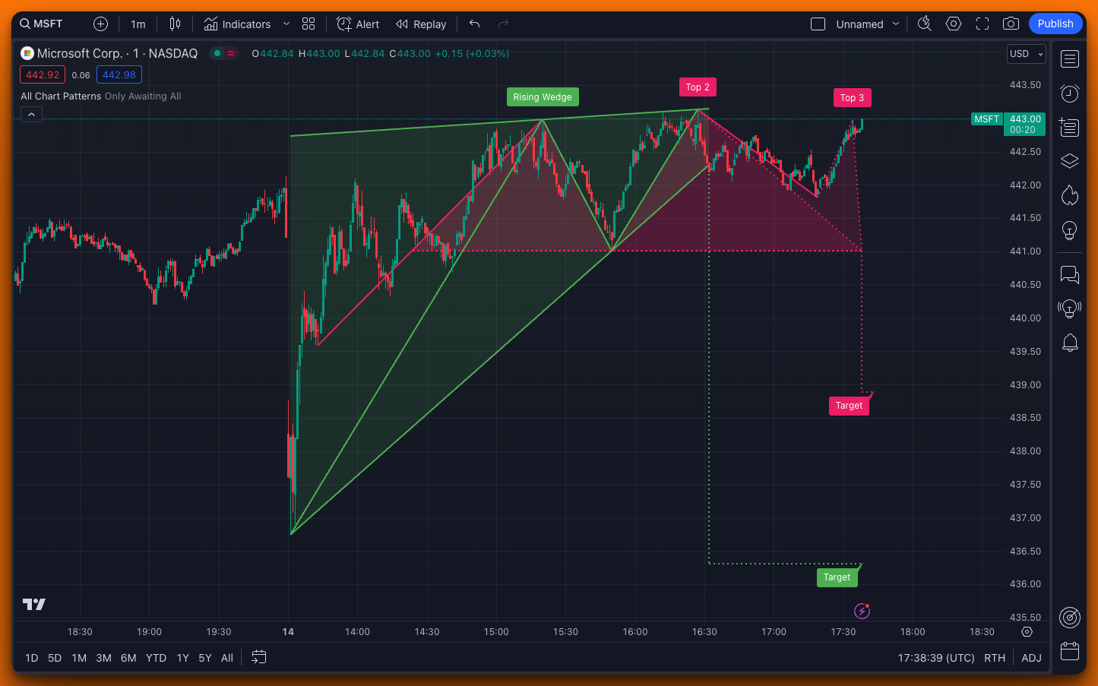Redo the last chart action
The image size is (1098, 686).
tap(503, 24)
